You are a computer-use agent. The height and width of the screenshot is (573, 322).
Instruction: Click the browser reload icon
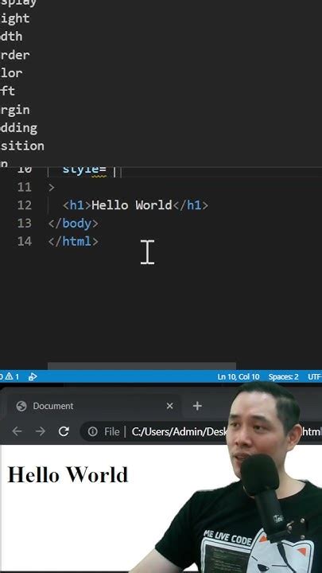(64, 431)
